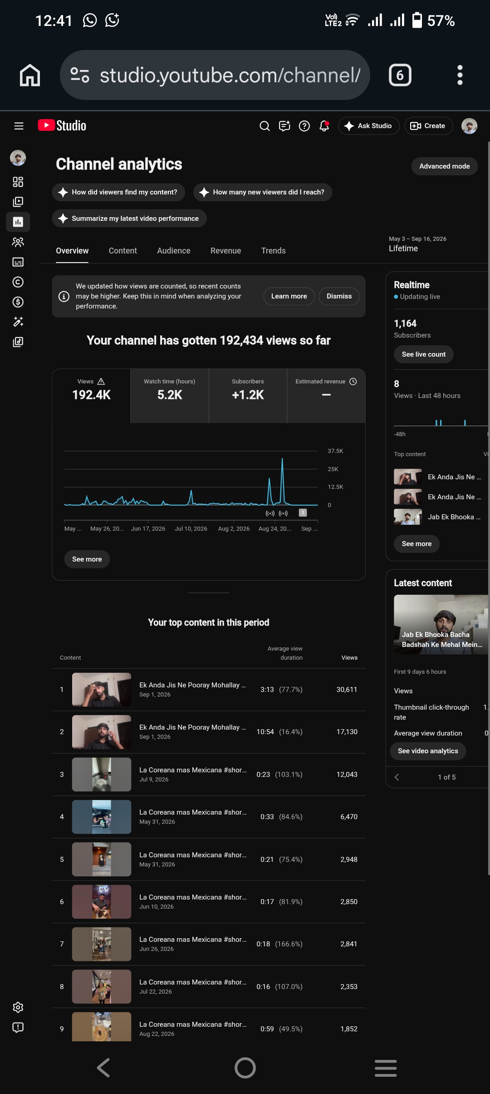The image size is (490, 1094).
Task: Open the Community people icon in sidebar
Action: [18, 242]
